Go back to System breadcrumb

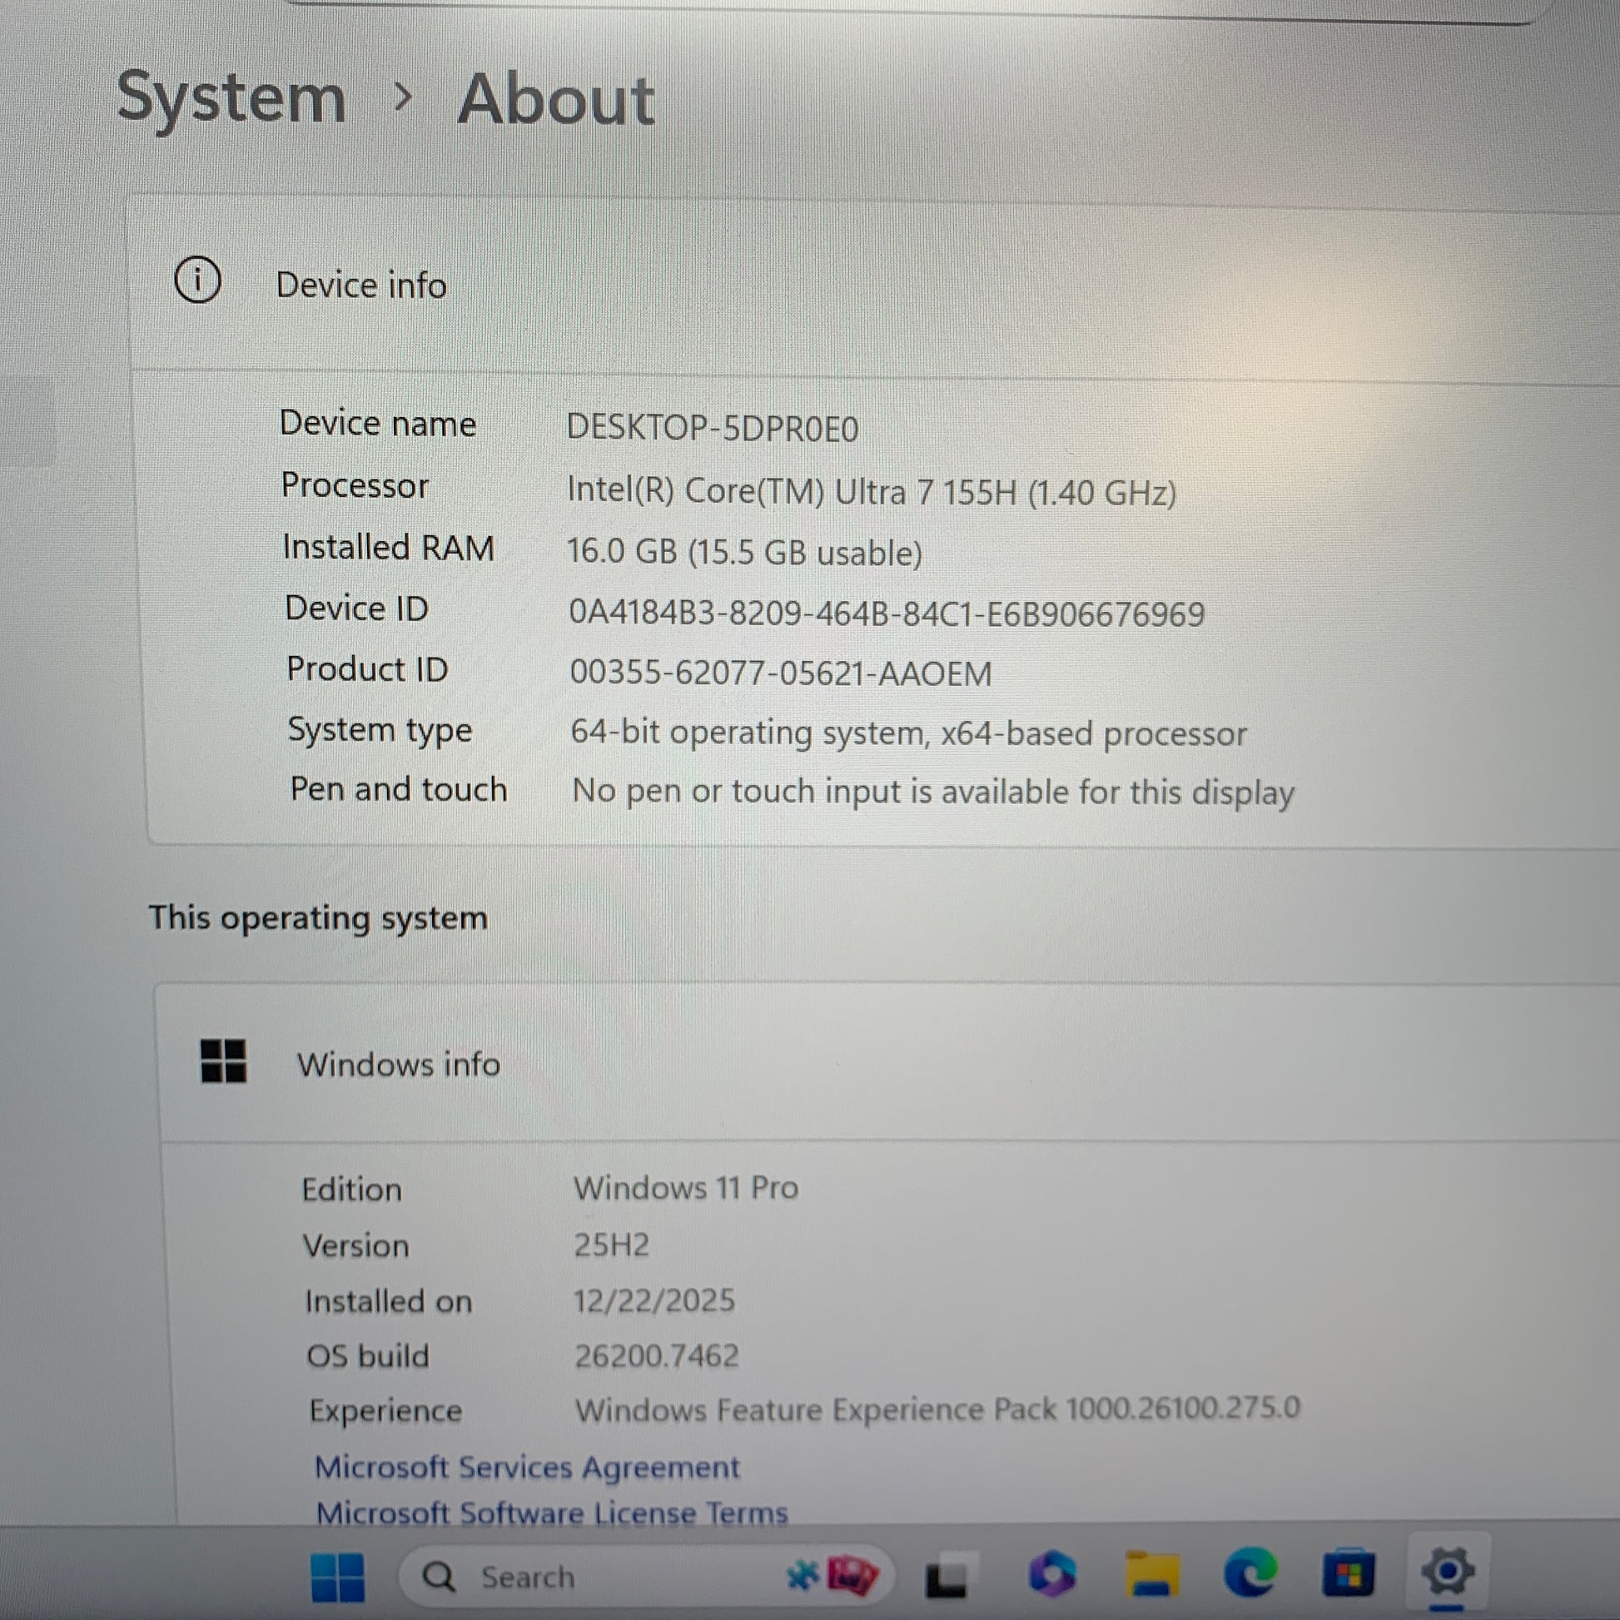(x=231, y=98)
